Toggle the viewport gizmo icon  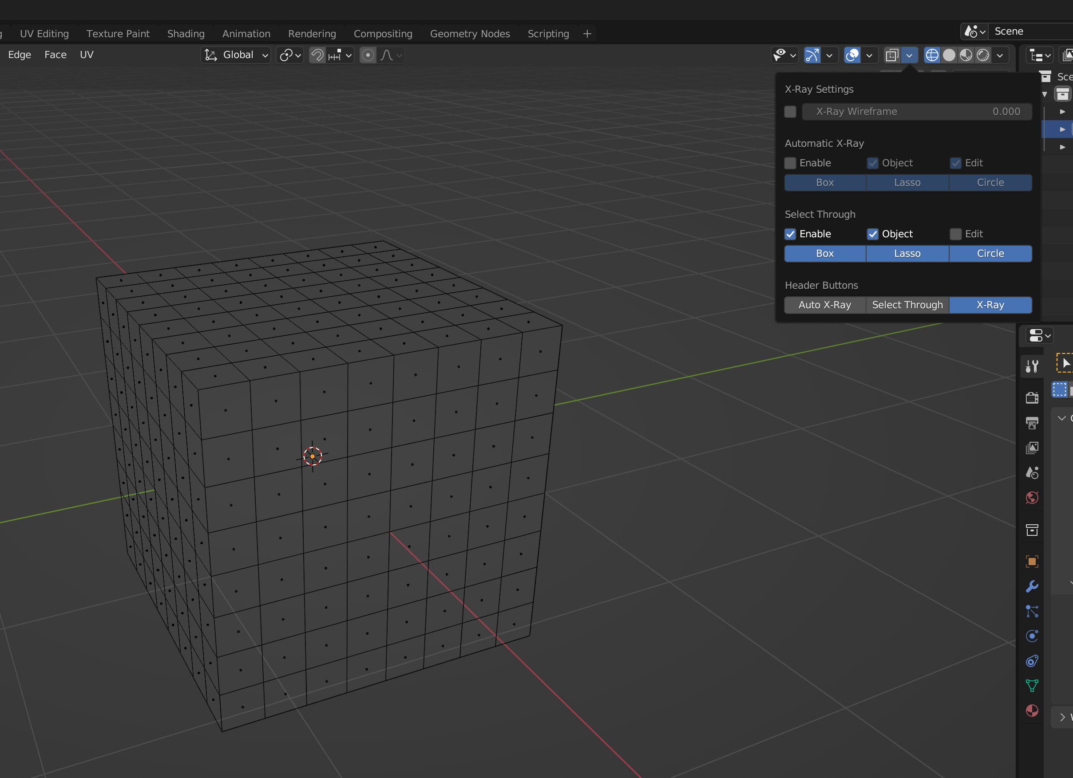[x=812, y=55]
